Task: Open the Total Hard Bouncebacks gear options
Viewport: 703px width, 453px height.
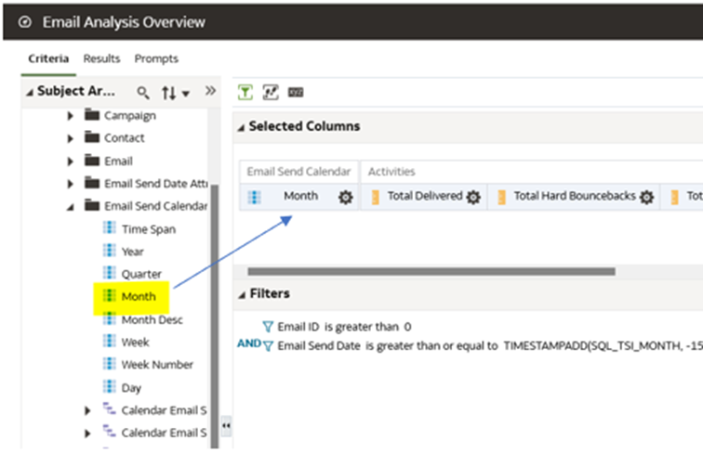Action: point(646,197)
